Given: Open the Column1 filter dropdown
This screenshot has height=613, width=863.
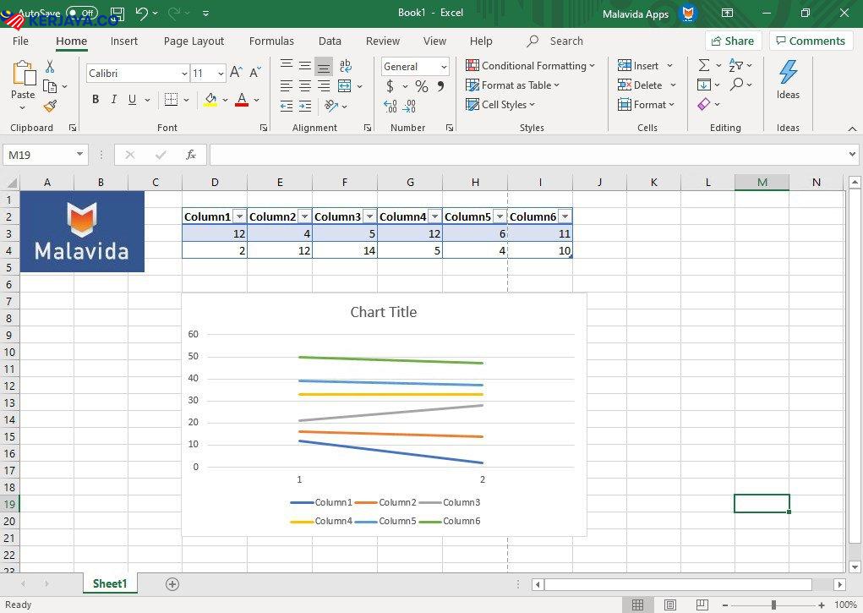Looking at the screenshot, I should point(239,216).
